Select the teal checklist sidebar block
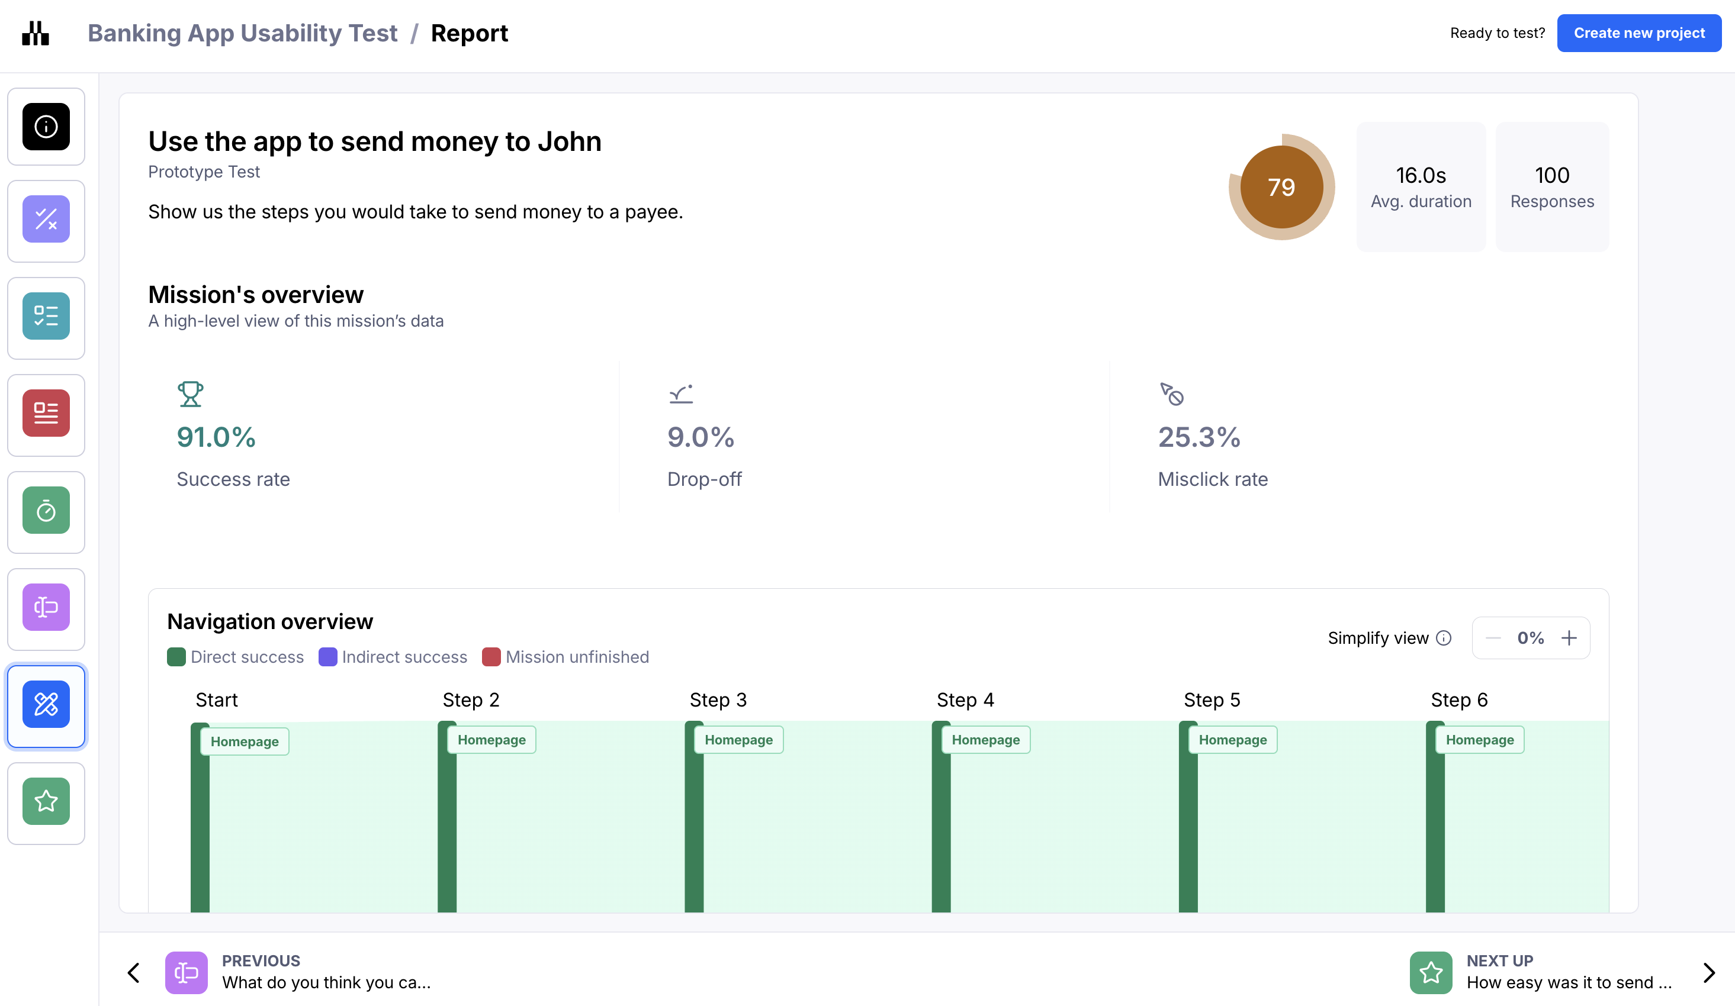1735x1006 pixels. coord(46,317)
